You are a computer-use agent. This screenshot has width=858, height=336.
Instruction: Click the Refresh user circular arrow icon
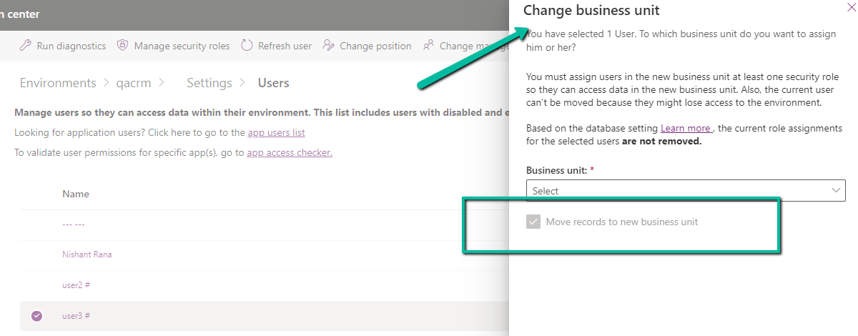[x=247, y=46]
